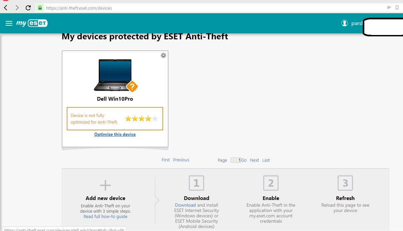Image resolution: width=403 pixels, height=231 pixels.
Task: Jump to the Last page
Action: [x=266, y=160]
